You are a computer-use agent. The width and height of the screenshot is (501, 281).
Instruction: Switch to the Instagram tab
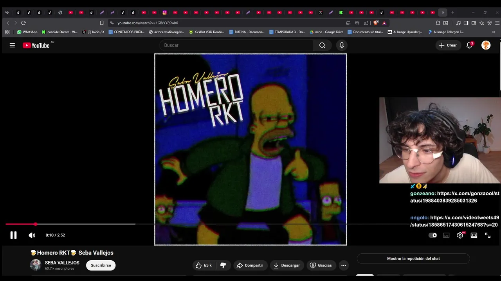[165, 12]
